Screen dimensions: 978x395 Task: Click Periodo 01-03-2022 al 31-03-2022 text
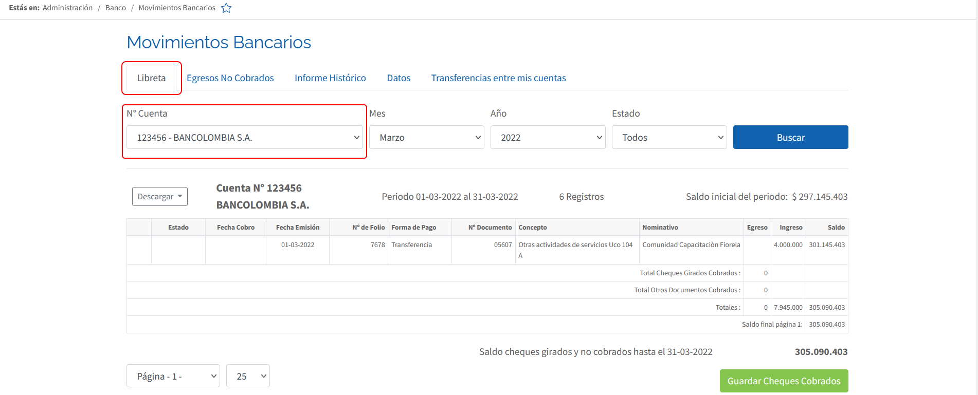tap(450, 197)
